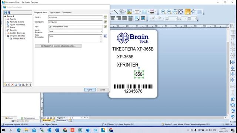
Task: Select Formato de texto tree item
Action: [17, 22]
